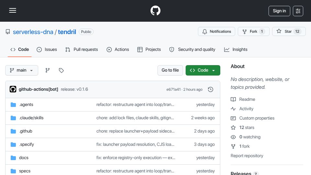This screenshot has width=311, height=175.
Task: Open the release: v0.1.6 commit message
Action: click(75, 89)
